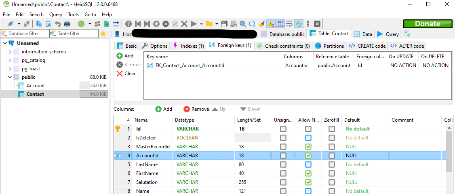Viewport: 455px width, 194px height.
Task: Click the Run query play icon
Action: point(194,24)
